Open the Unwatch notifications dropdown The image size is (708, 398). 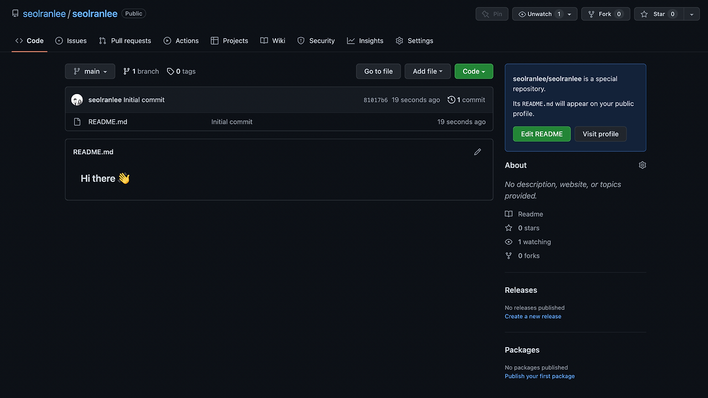click(x=545, y=14)
